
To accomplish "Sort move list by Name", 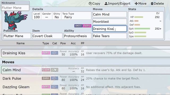I will tap(20, 43).
